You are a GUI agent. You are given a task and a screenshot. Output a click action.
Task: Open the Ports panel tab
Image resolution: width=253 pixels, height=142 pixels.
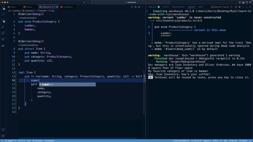click(x=200, y=7)
